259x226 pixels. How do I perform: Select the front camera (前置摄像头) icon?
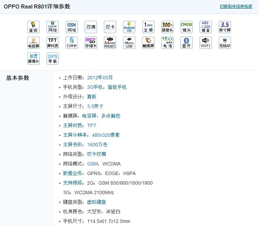click(x=33, y=58)
